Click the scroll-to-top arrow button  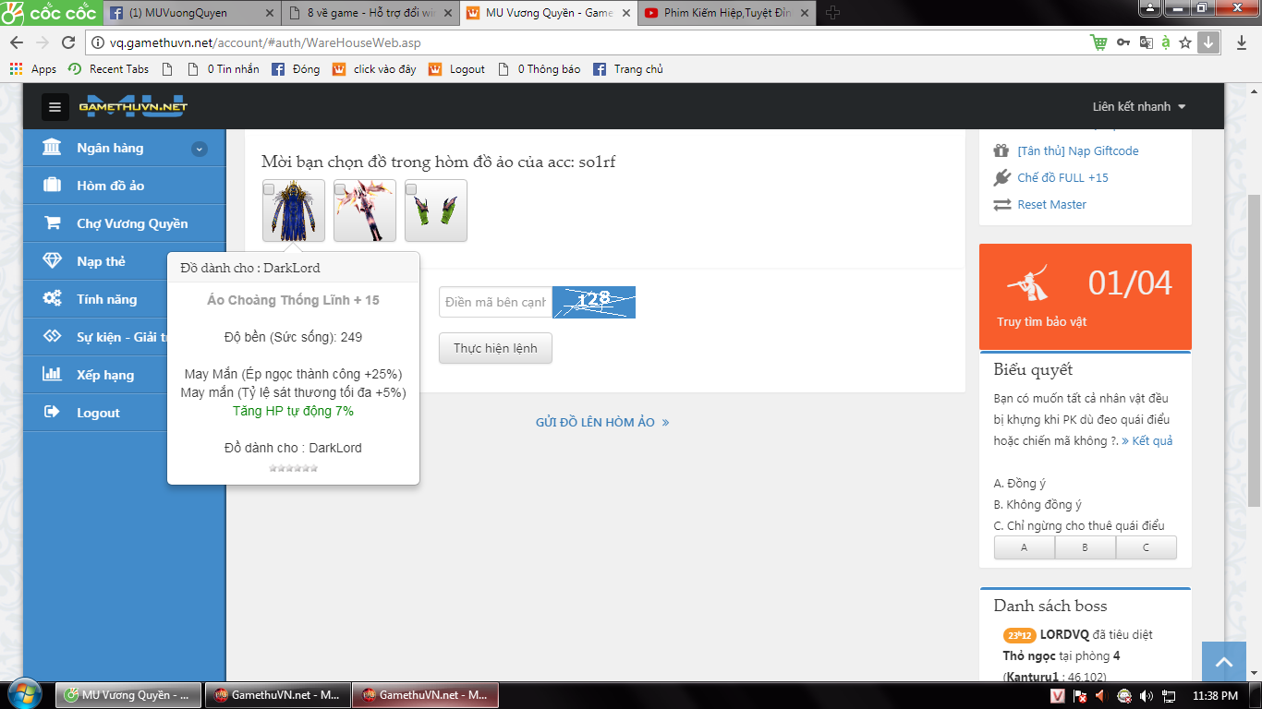coord(1224,662)
